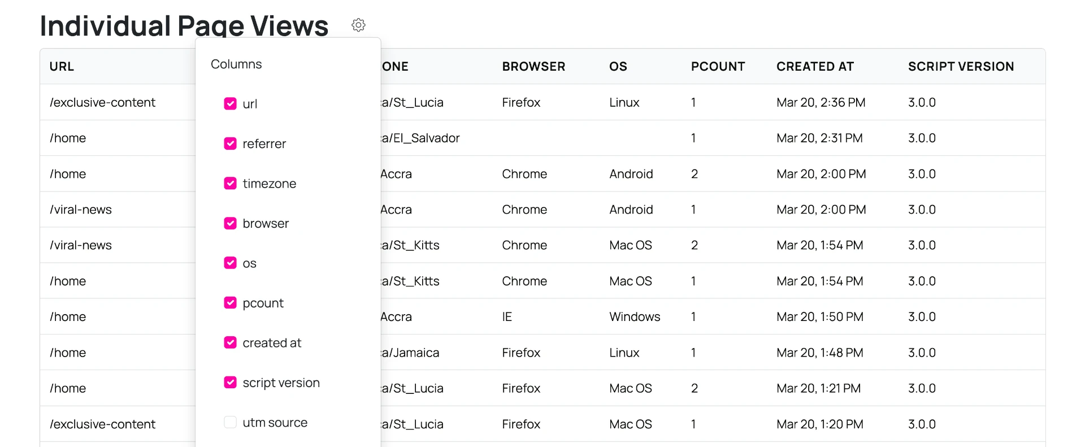Viewport: 1085px width, 447px height.
Task: Hide the os column via checkbox
Action: pos(230,263)
